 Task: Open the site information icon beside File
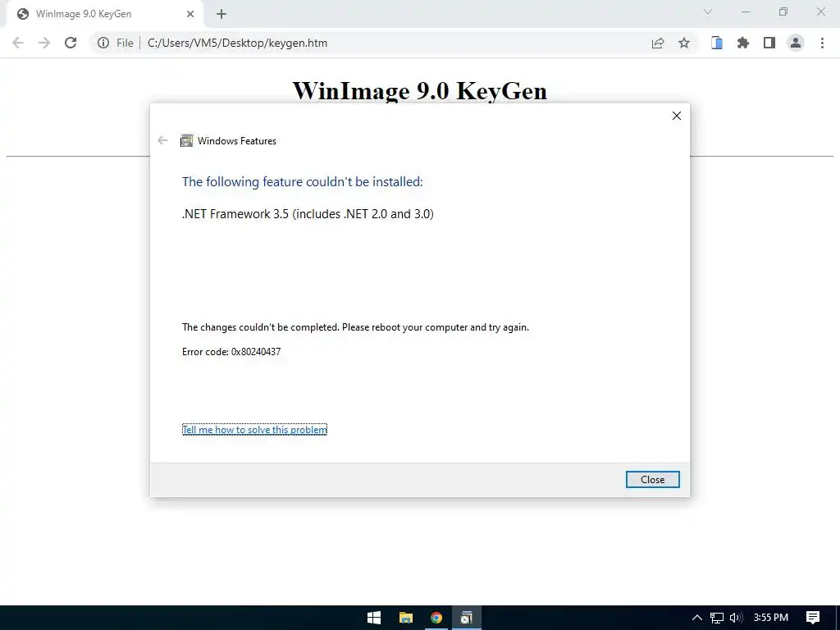[103, 43]
